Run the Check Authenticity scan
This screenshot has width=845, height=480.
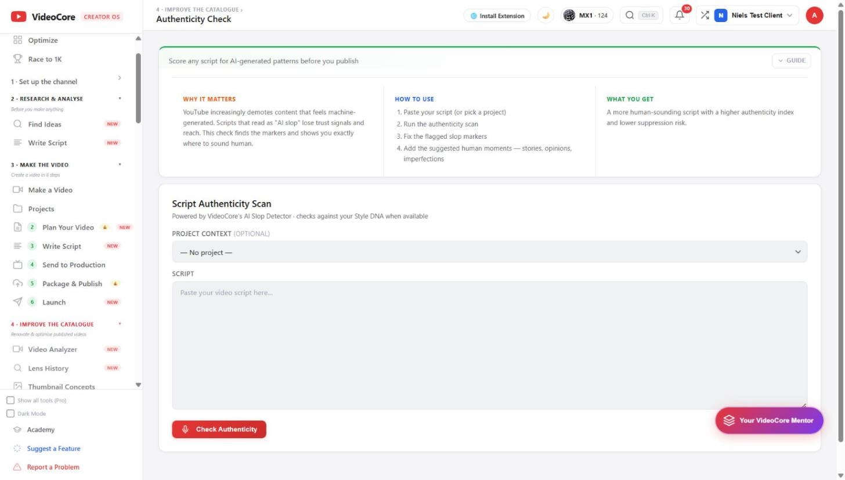point(219,430)
